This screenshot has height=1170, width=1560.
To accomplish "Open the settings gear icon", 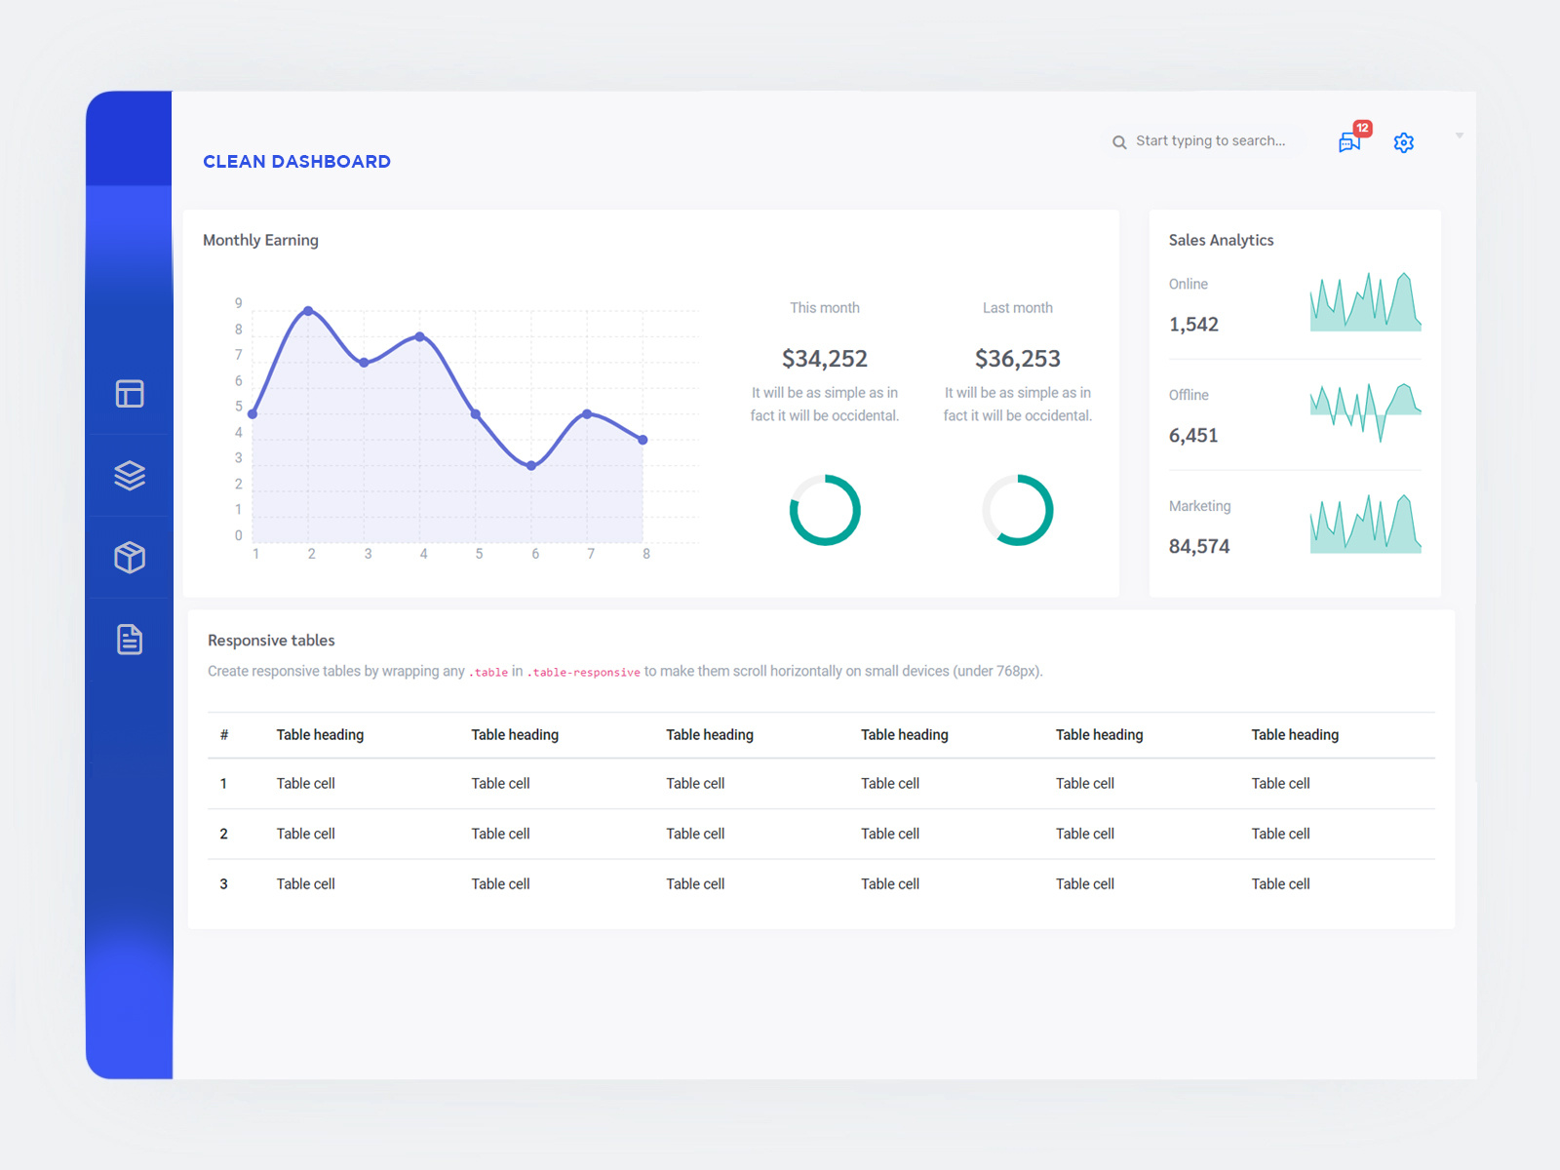I will 1404,142.
